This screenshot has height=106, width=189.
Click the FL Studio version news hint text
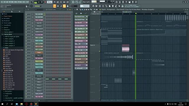tap(132, 6)
